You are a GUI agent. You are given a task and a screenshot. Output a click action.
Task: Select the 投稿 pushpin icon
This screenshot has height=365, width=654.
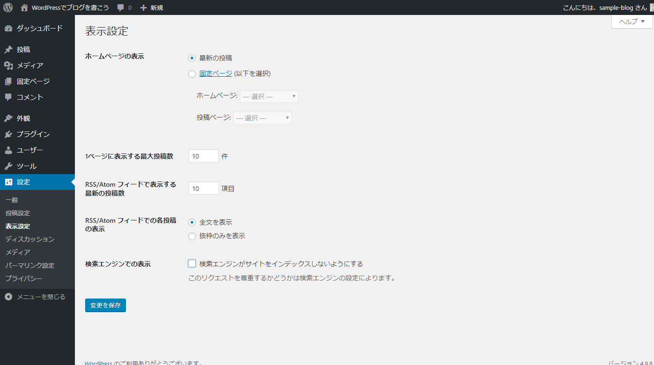point(8,49)
